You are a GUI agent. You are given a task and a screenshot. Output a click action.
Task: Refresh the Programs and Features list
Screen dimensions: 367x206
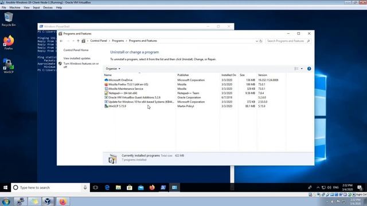[x=261, y=41]
